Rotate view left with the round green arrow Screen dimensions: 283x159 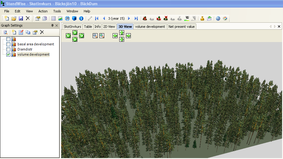pos(68,36)
